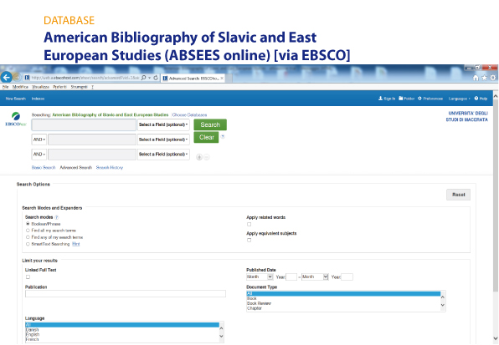This screenshot has width=499, height=345.
Task: Select Book Review in Document Type list
Action: click(259, 303)
